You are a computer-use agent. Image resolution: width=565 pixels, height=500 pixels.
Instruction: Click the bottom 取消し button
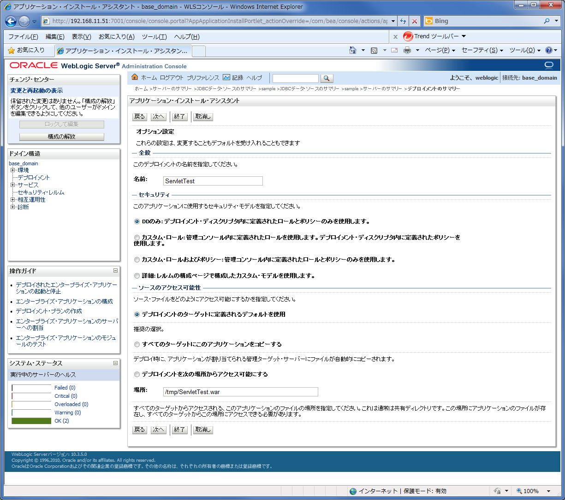203,430
